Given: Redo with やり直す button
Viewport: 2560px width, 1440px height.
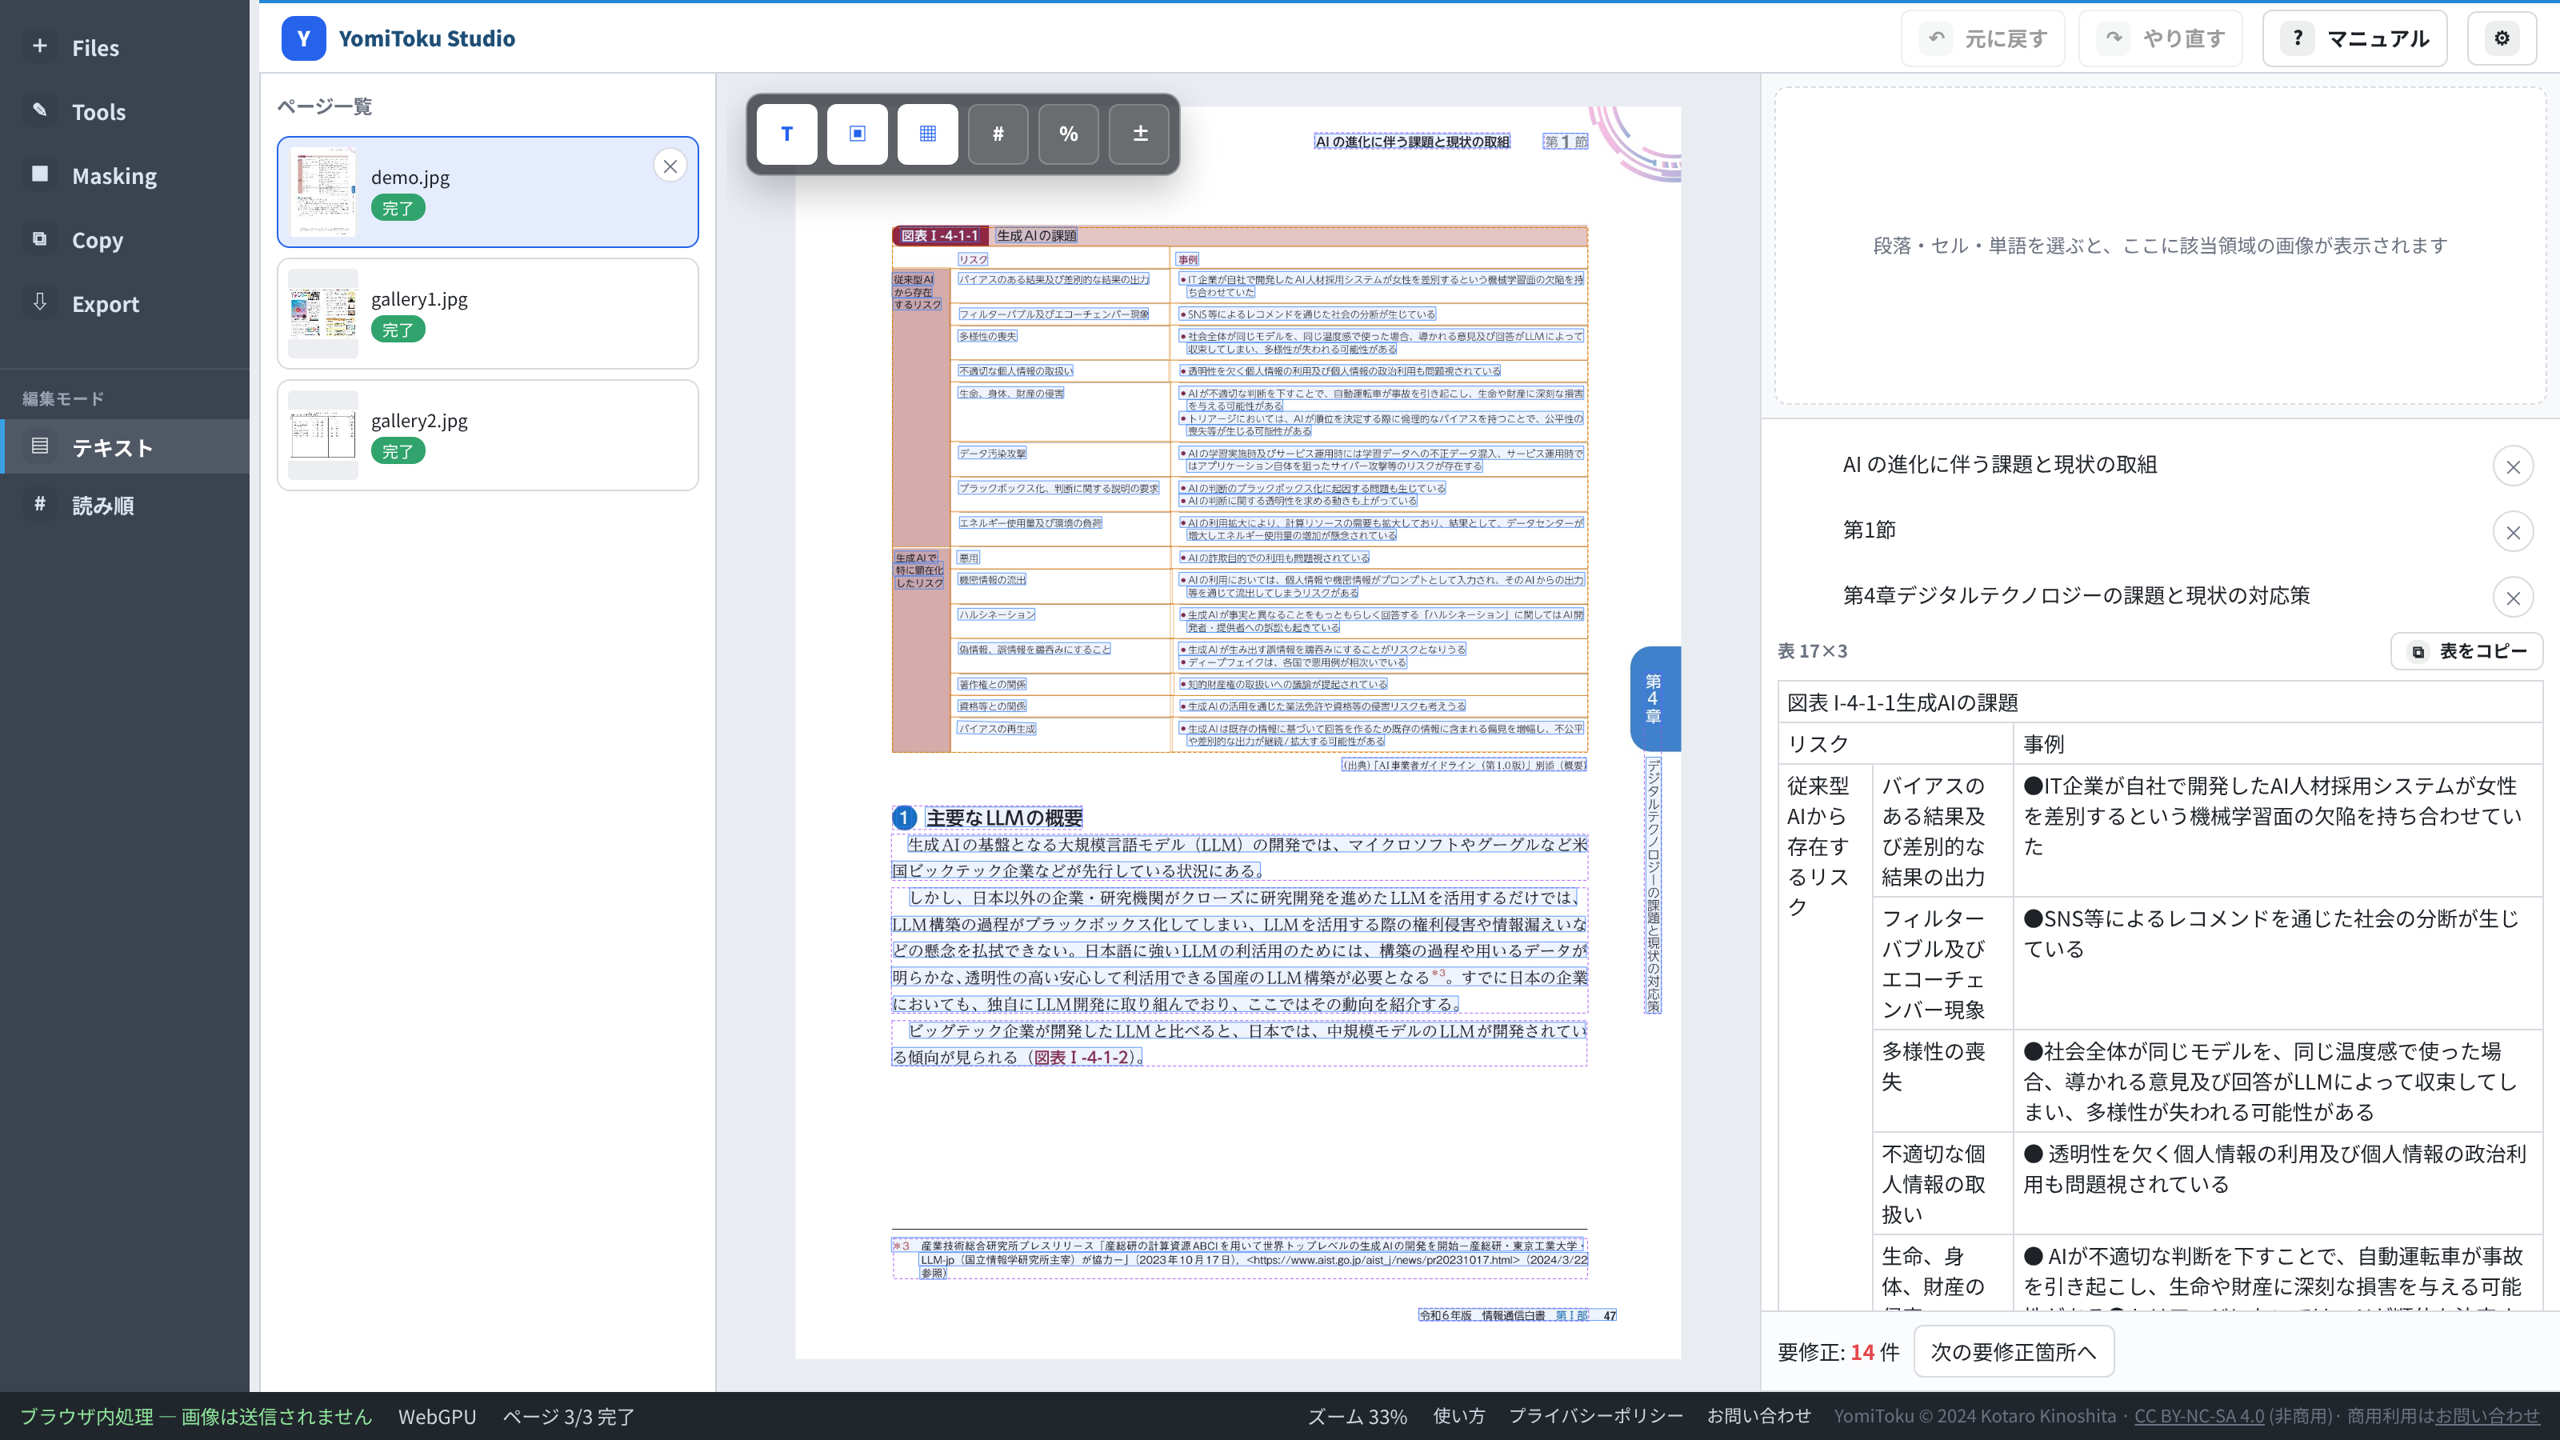Looking at the screenshot, I should (x=2161, y=38).
